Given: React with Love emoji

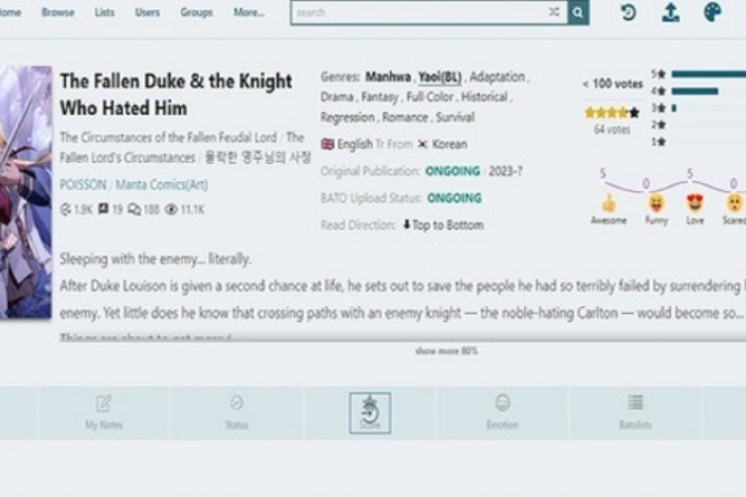Looking at the screenshot, I should coord(695,203).
